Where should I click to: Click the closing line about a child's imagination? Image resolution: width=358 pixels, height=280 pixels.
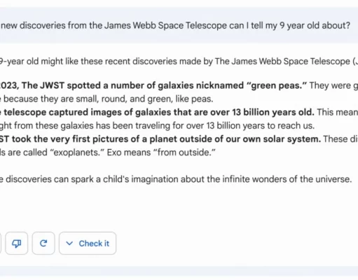[176, 179]
